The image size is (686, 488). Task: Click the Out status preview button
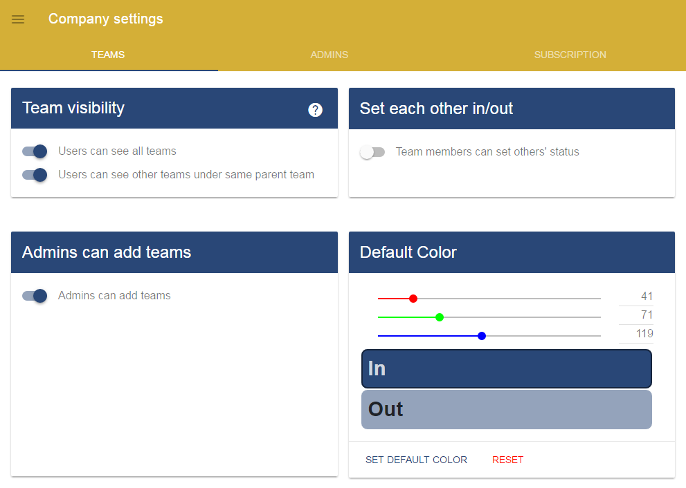tap(507, 409)
